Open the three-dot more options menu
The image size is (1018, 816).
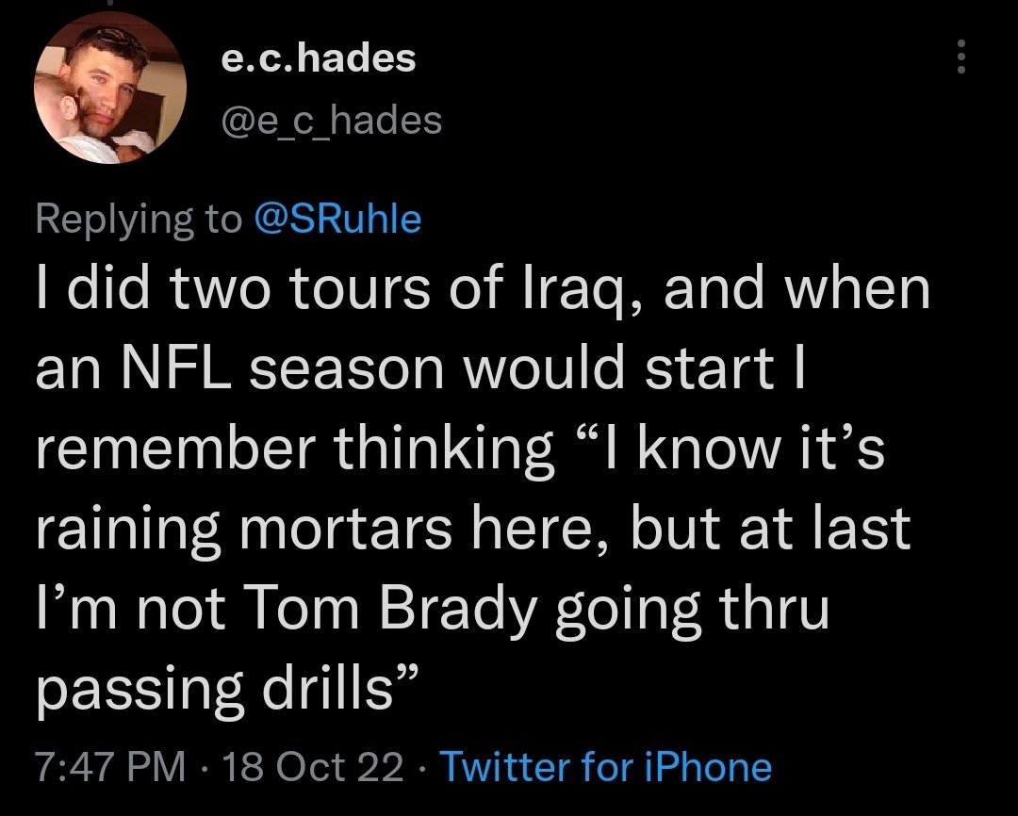(961, 57)
